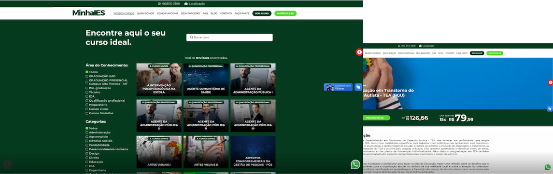Click SOU ALUNO button in right page
The height and width of the screenshot is (174, 553).
[x=477, y=53]
